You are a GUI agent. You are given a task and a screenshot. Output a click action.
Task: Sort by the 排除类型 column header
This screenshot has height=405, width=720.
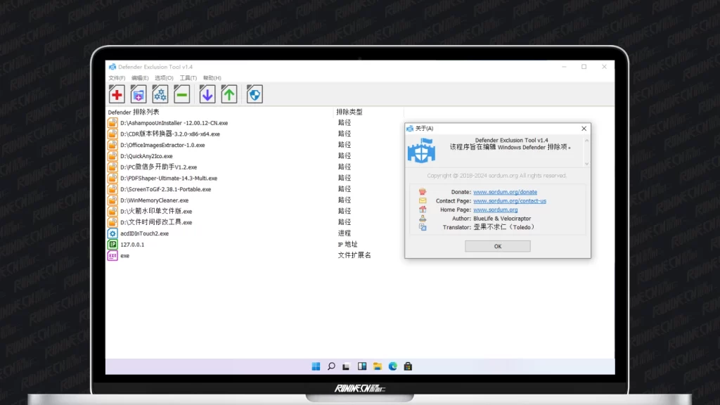click(x=349, y=112)
